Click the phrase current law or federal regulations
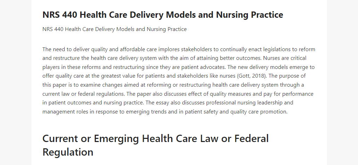This screenshot has height=165, width=358. coord(84,94)
